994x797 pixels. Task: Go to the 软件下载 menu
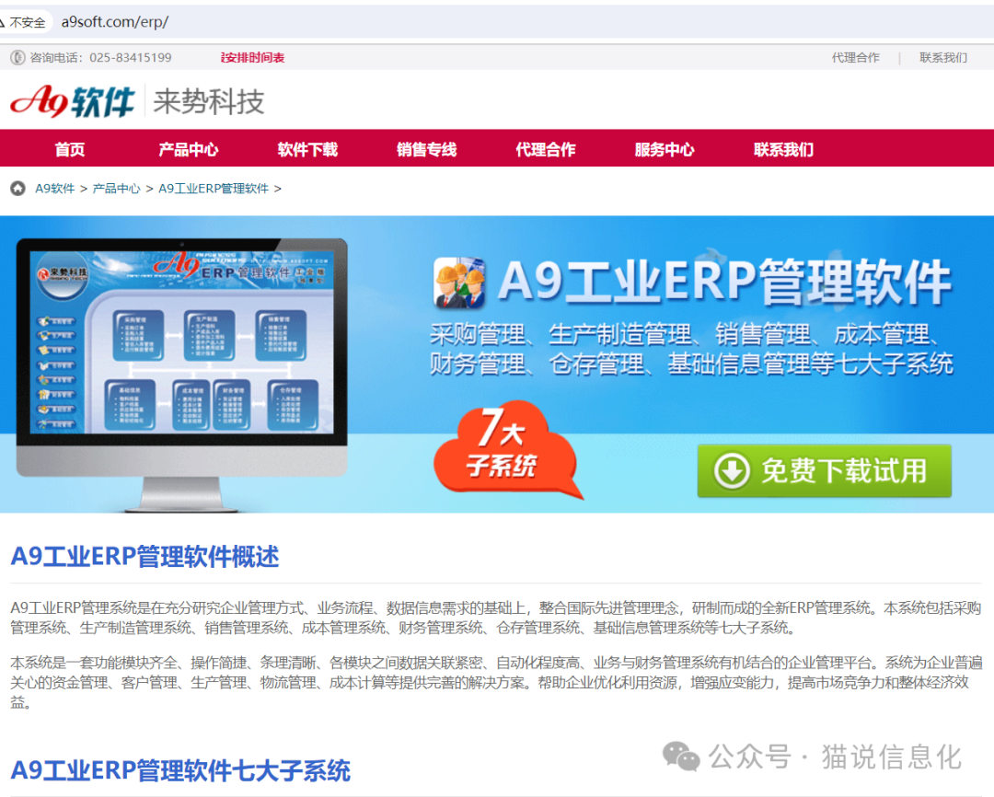(307, 150)
